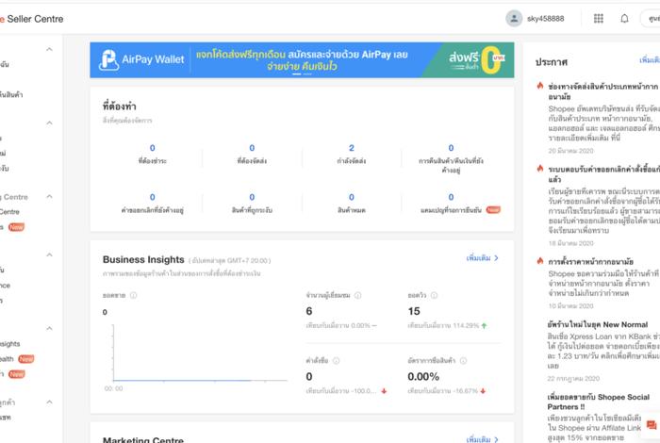Collapse the Marketing Centre sidebar section
This screenshot has height=443, width=660.
click(50, 196)
